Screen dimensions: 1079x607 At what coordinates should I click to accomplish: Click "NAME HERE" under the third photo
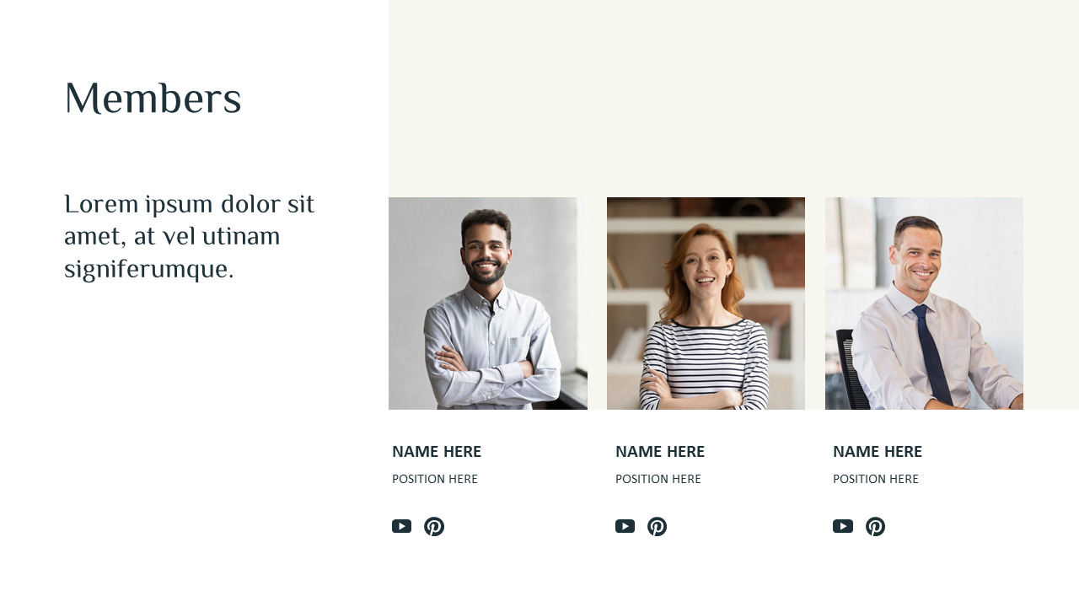[x=878, y=452]
